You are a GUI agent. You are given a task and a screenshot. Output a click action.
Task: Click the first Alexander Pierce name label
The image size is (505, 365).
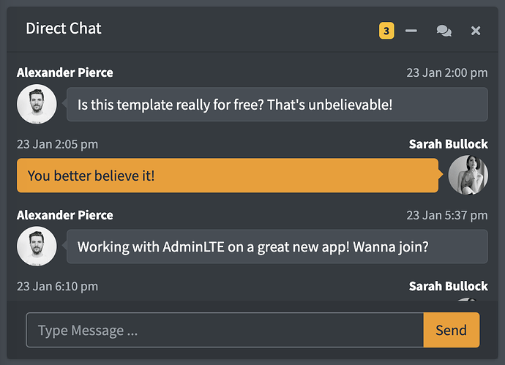coord(65,72)
